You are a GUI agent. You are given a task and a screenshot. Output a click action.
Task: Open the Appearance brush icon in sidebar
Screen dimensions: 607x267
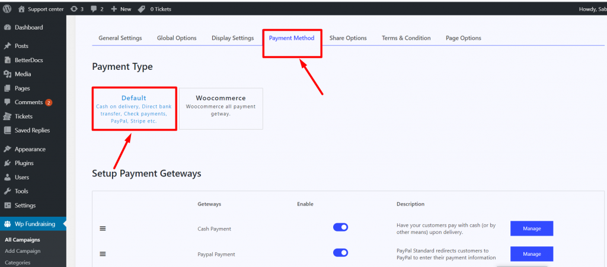coord(7,149)
